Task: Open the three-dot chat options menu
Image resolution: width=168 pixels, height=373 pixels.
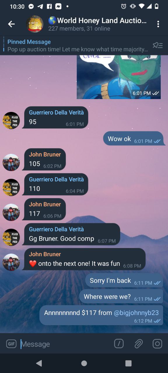Action: (158, 24)
